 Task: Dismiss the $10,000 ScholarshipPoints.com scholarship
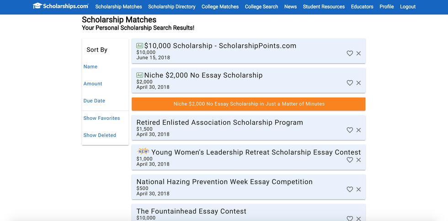[x=359, y=53]
